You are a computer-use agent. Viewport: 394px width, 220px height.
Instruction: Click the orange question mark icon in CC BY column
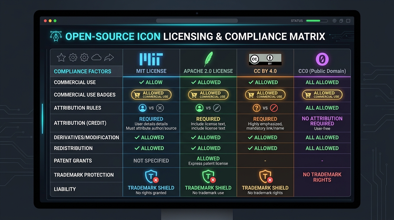tap(256, 108)
